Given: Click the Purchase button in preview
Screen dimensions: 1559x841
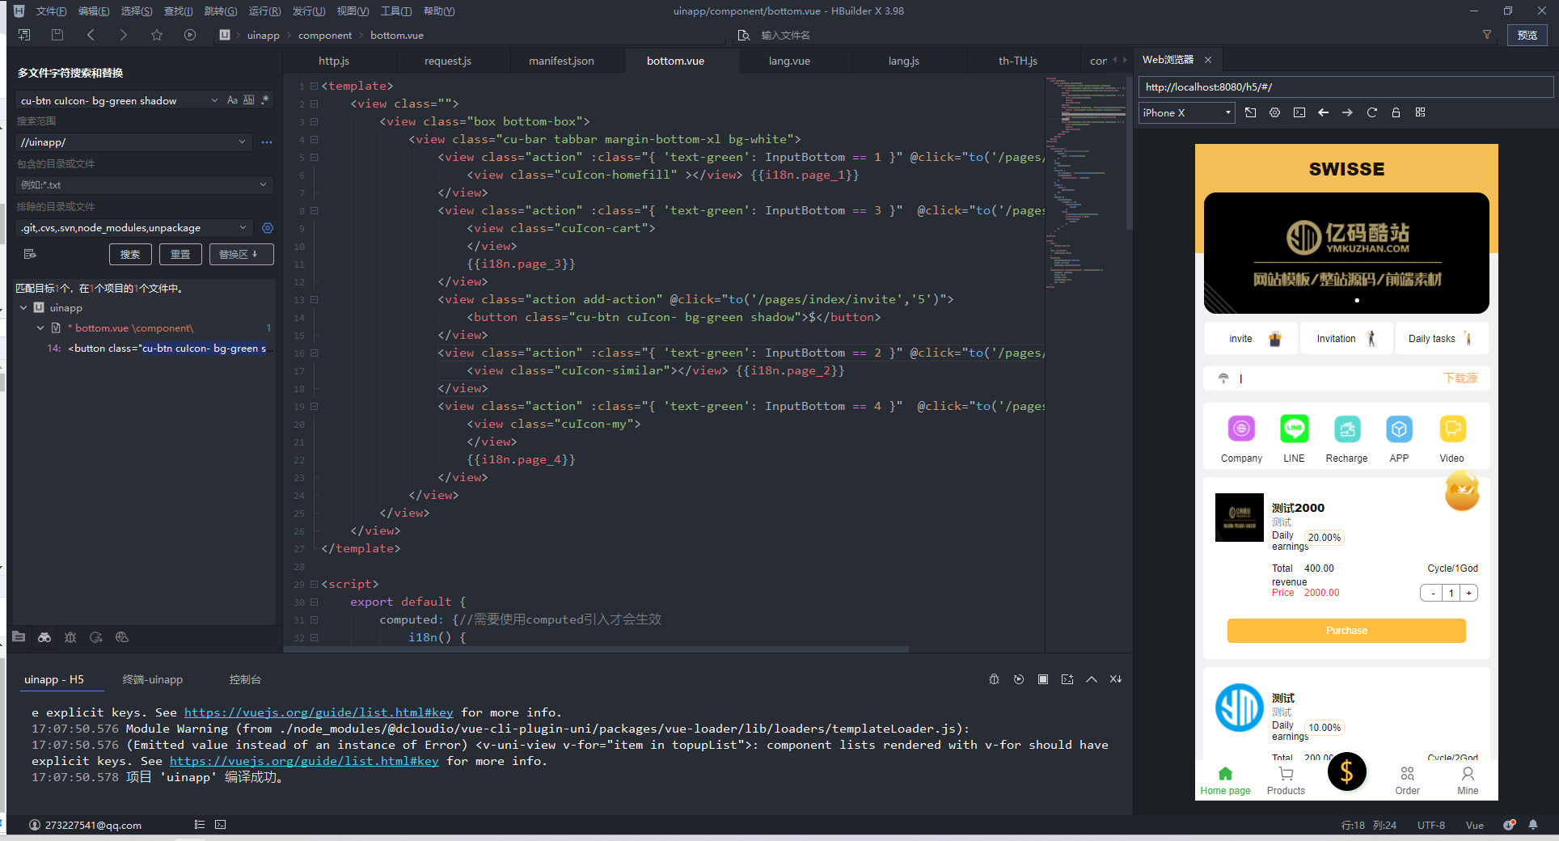Looking at the screenshot, I should [1346, 631].
